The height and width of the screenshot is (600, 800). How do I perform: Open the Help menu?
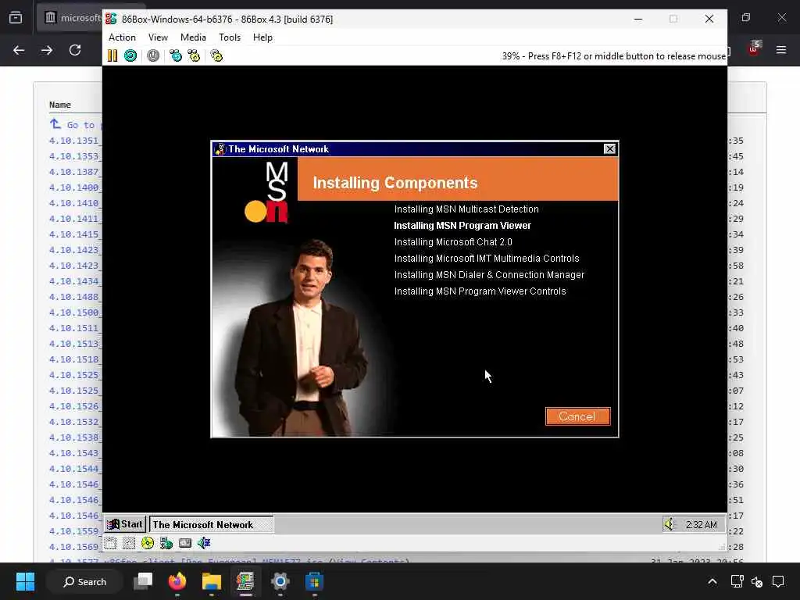pyautogui.click(x=262, y=37)
